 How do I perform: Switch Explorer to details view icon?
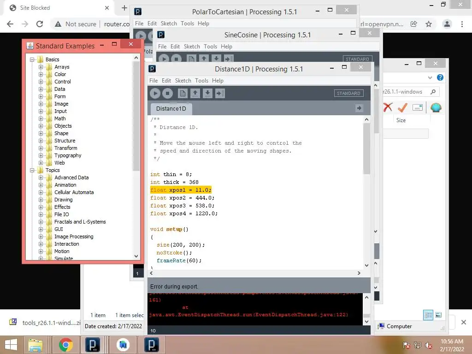point(428,315)
